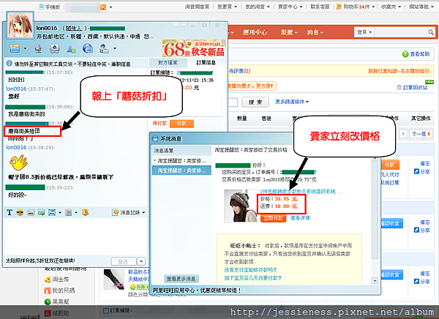This screenshot has height=319, width=439.
Task: Click the video chat webcam icon
Action: (54, 48)
